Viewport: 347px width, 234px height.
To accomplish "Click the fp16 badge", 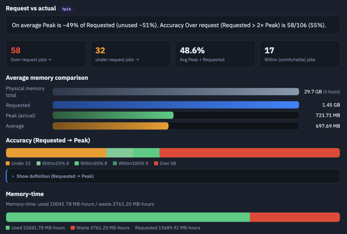I will click(x=67, y=9).
